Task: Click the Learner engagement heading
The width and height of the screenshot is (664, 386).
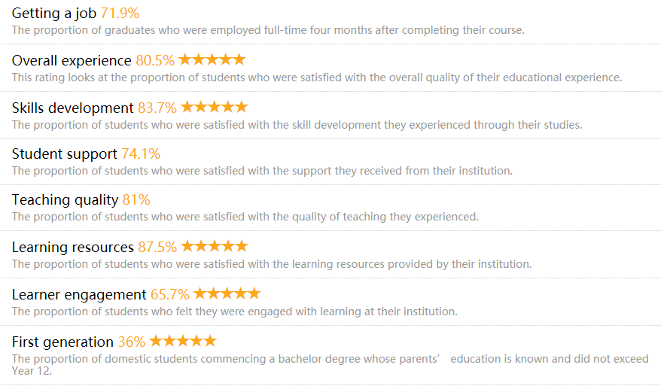Action: pyautogui.click(x=79, y=294)
